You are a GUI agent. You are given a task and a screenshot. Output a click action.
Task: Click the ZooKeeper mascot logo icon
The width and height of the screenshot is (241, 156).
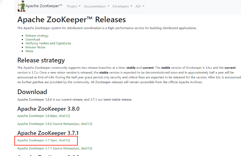pos(21,6)
